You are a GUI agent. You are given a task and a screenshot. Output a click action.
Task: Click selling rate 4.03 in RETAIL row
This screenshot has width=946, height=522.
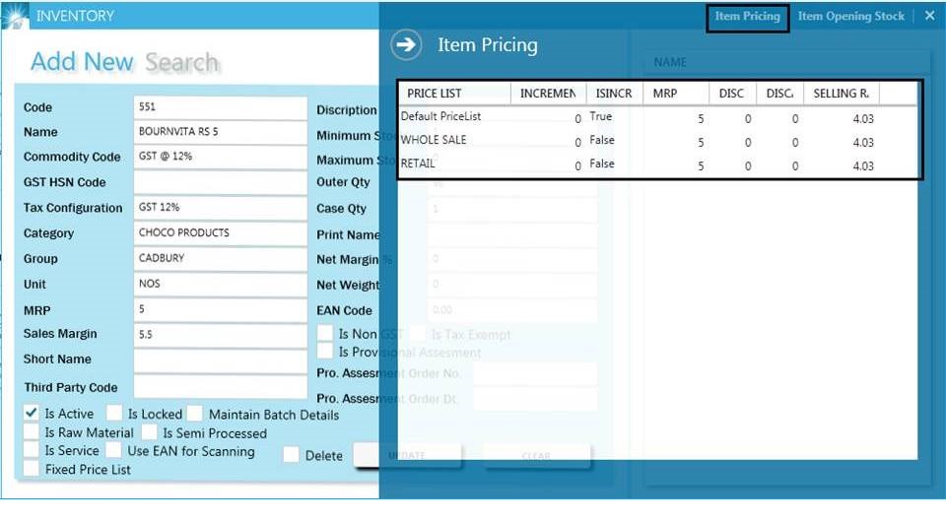coord(863,165)
